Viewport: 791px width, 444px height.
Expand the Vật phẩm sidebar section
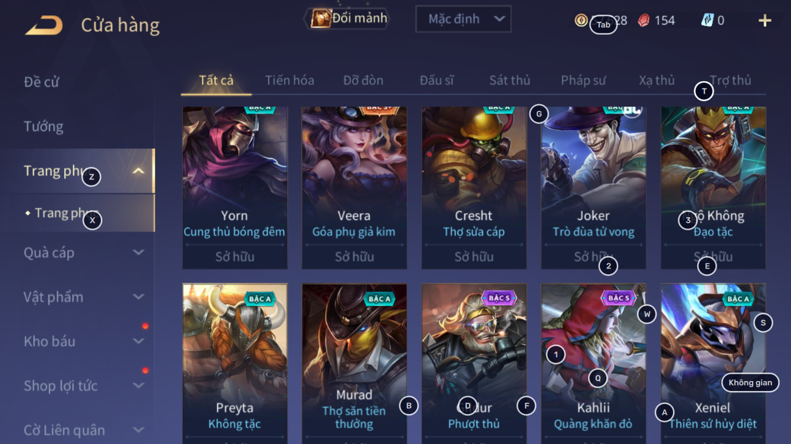(x=139, y=297)
